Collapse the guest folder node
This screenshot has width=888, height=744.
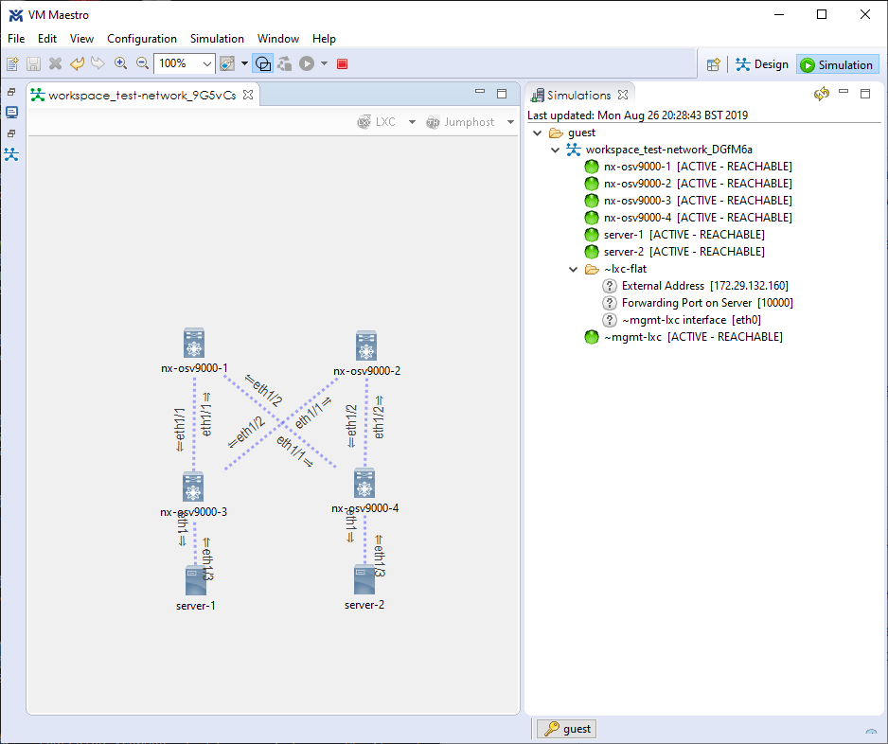coord(538,133)
